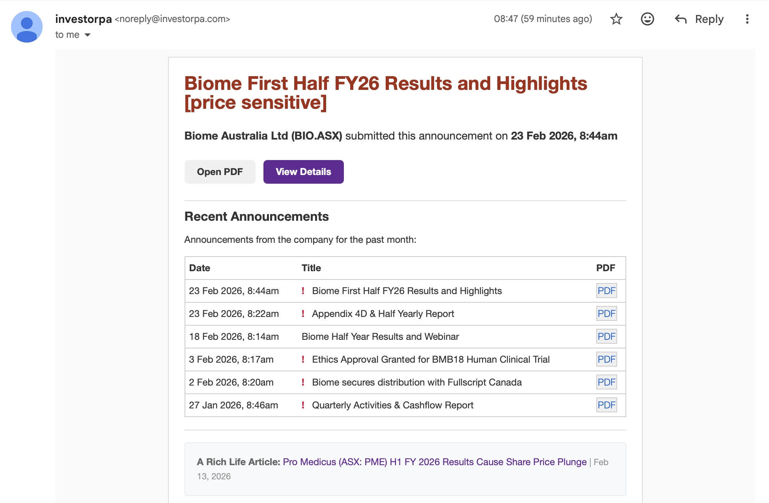Add an emoji reaction to the email
This screenshot has height=503, width=769.
click(647, 19)
